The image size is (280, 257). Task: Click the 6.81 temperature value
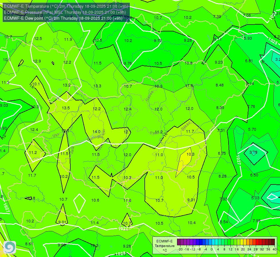[x=249, y=61]
